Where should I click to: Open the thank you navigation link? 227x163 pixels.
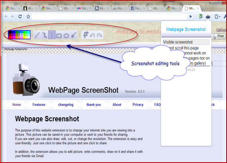coord(93,105)
